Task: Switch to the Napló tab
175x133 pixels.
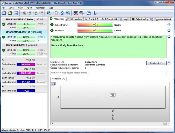Action: 125,19
